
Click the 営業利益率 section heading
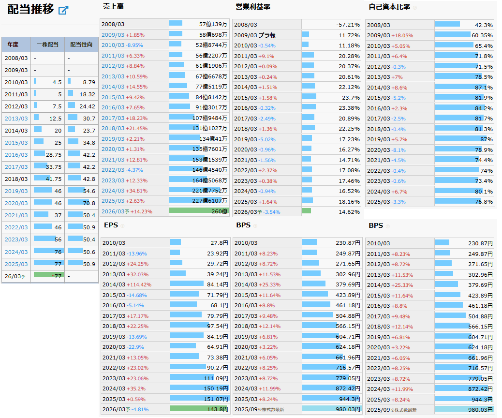point(253,6)
